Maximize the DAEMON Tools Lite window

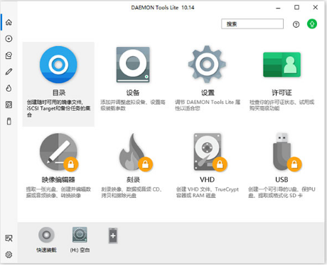296,7
